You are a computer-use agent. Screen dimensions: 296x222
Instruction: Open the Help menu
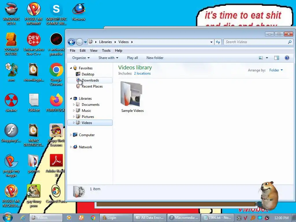click(119, 51)
